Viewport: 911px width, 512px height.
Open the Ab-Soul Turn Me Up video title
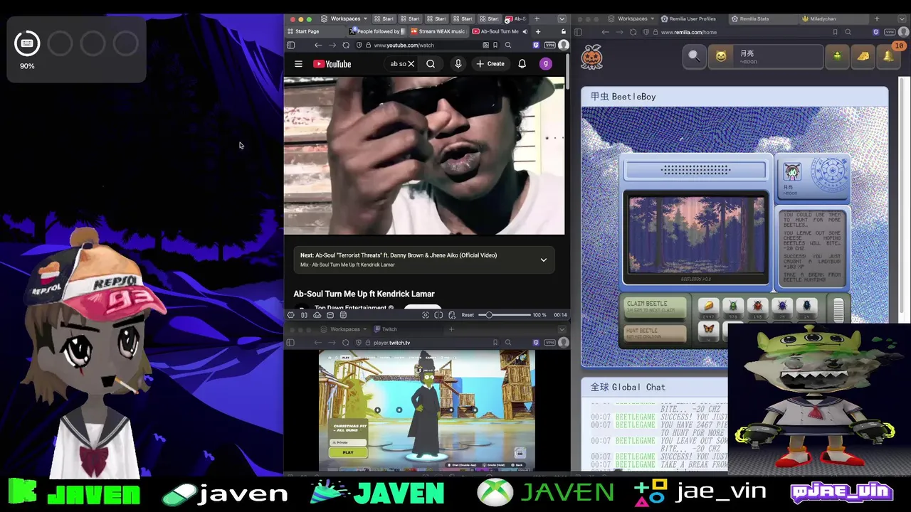click(x=364, y=294)
